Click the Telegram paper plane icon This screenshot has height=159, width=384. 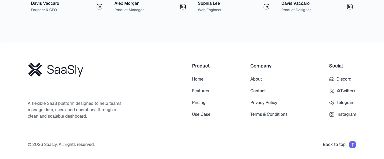click(332, 103)
